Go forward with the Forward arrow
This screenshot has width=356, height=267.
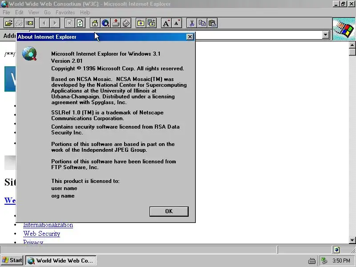[x=55, y=23]
